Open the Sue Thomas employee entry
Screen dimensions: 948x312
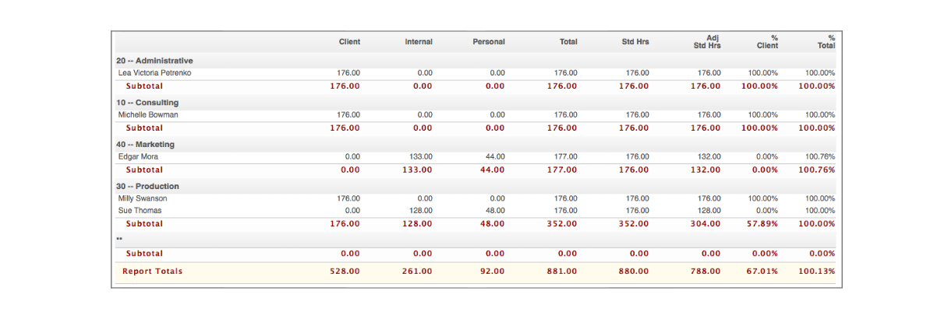point(140,210)
